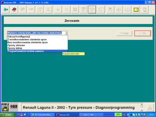
Task: Select 'Programowanie kodów zaworu' entry
Action: (x=37, y=51)
